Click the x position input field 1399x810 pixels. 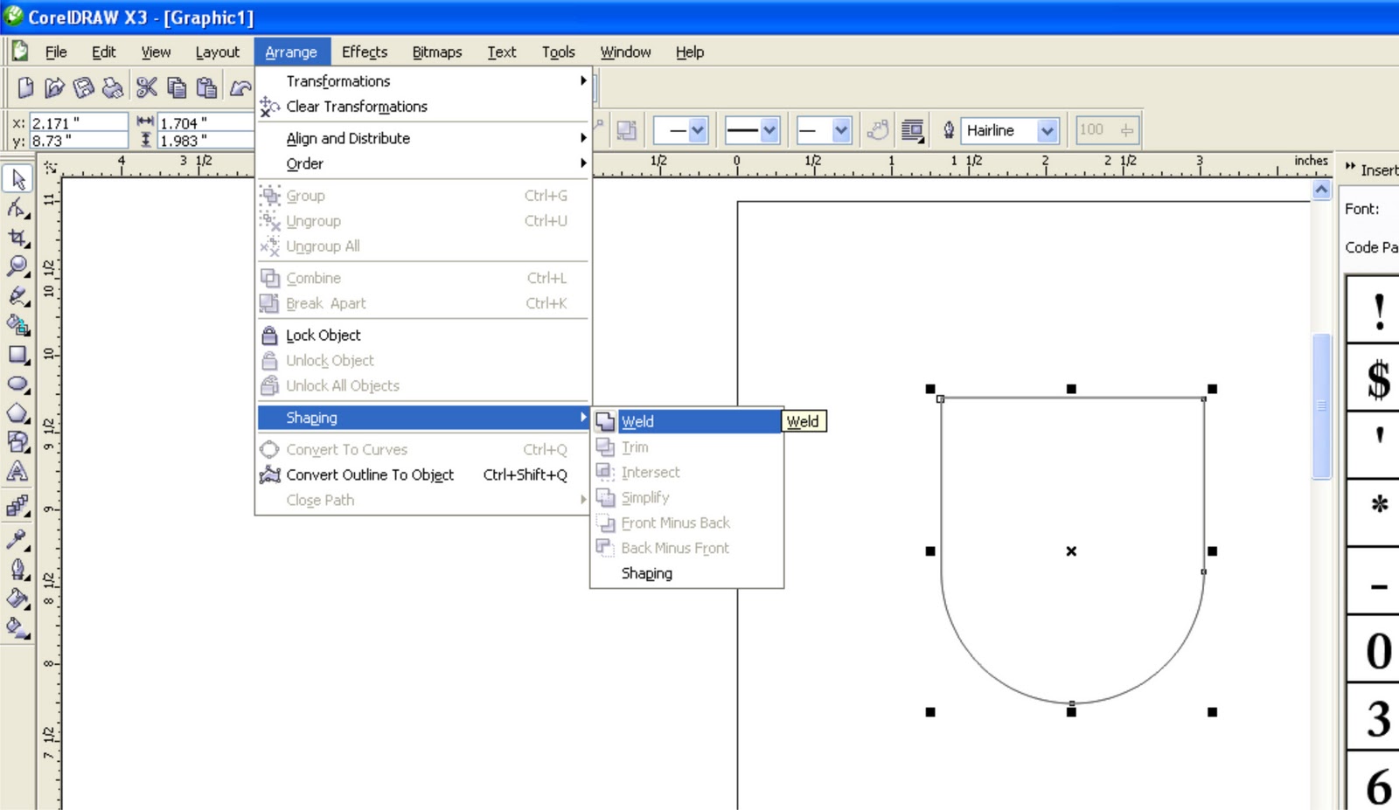point(79,123)
